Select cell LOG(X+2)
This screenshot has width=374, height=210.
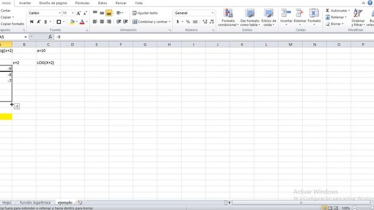click(x=48, y=62)
